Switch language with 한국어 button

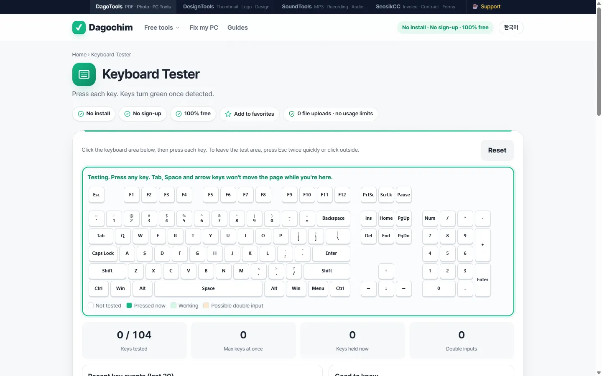pos(511,28)
